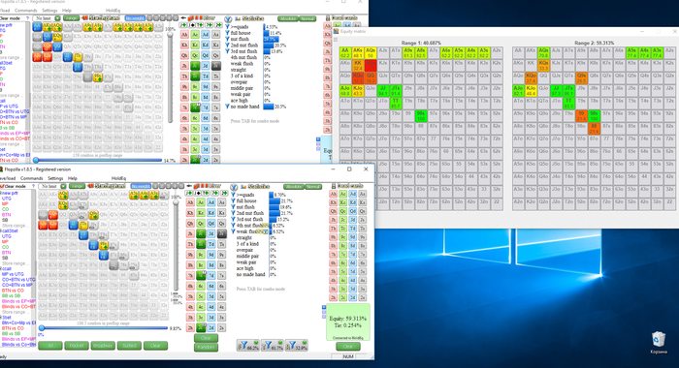Click the Suited range button
Image resolution: width=679 pixels, height=368 pixels.
point(129,346)
